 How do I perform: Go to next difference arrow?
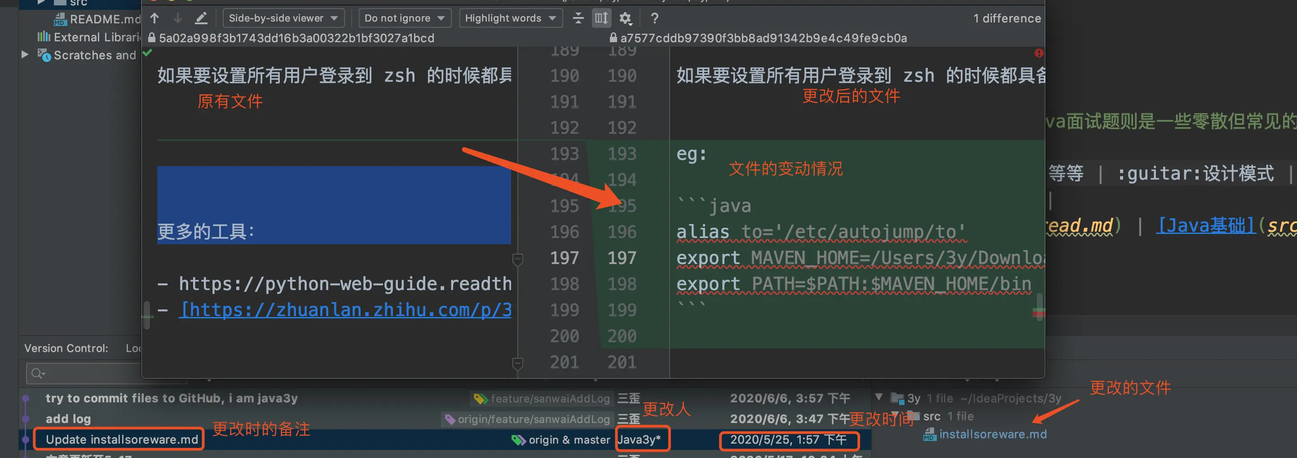click(x=178, y=18)
